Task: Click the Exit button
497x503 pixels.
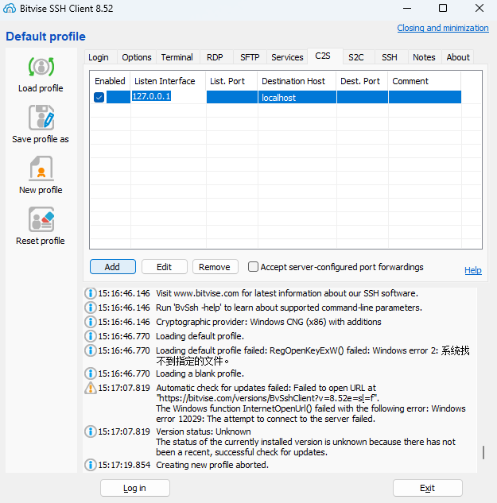Action: point(427,488)
